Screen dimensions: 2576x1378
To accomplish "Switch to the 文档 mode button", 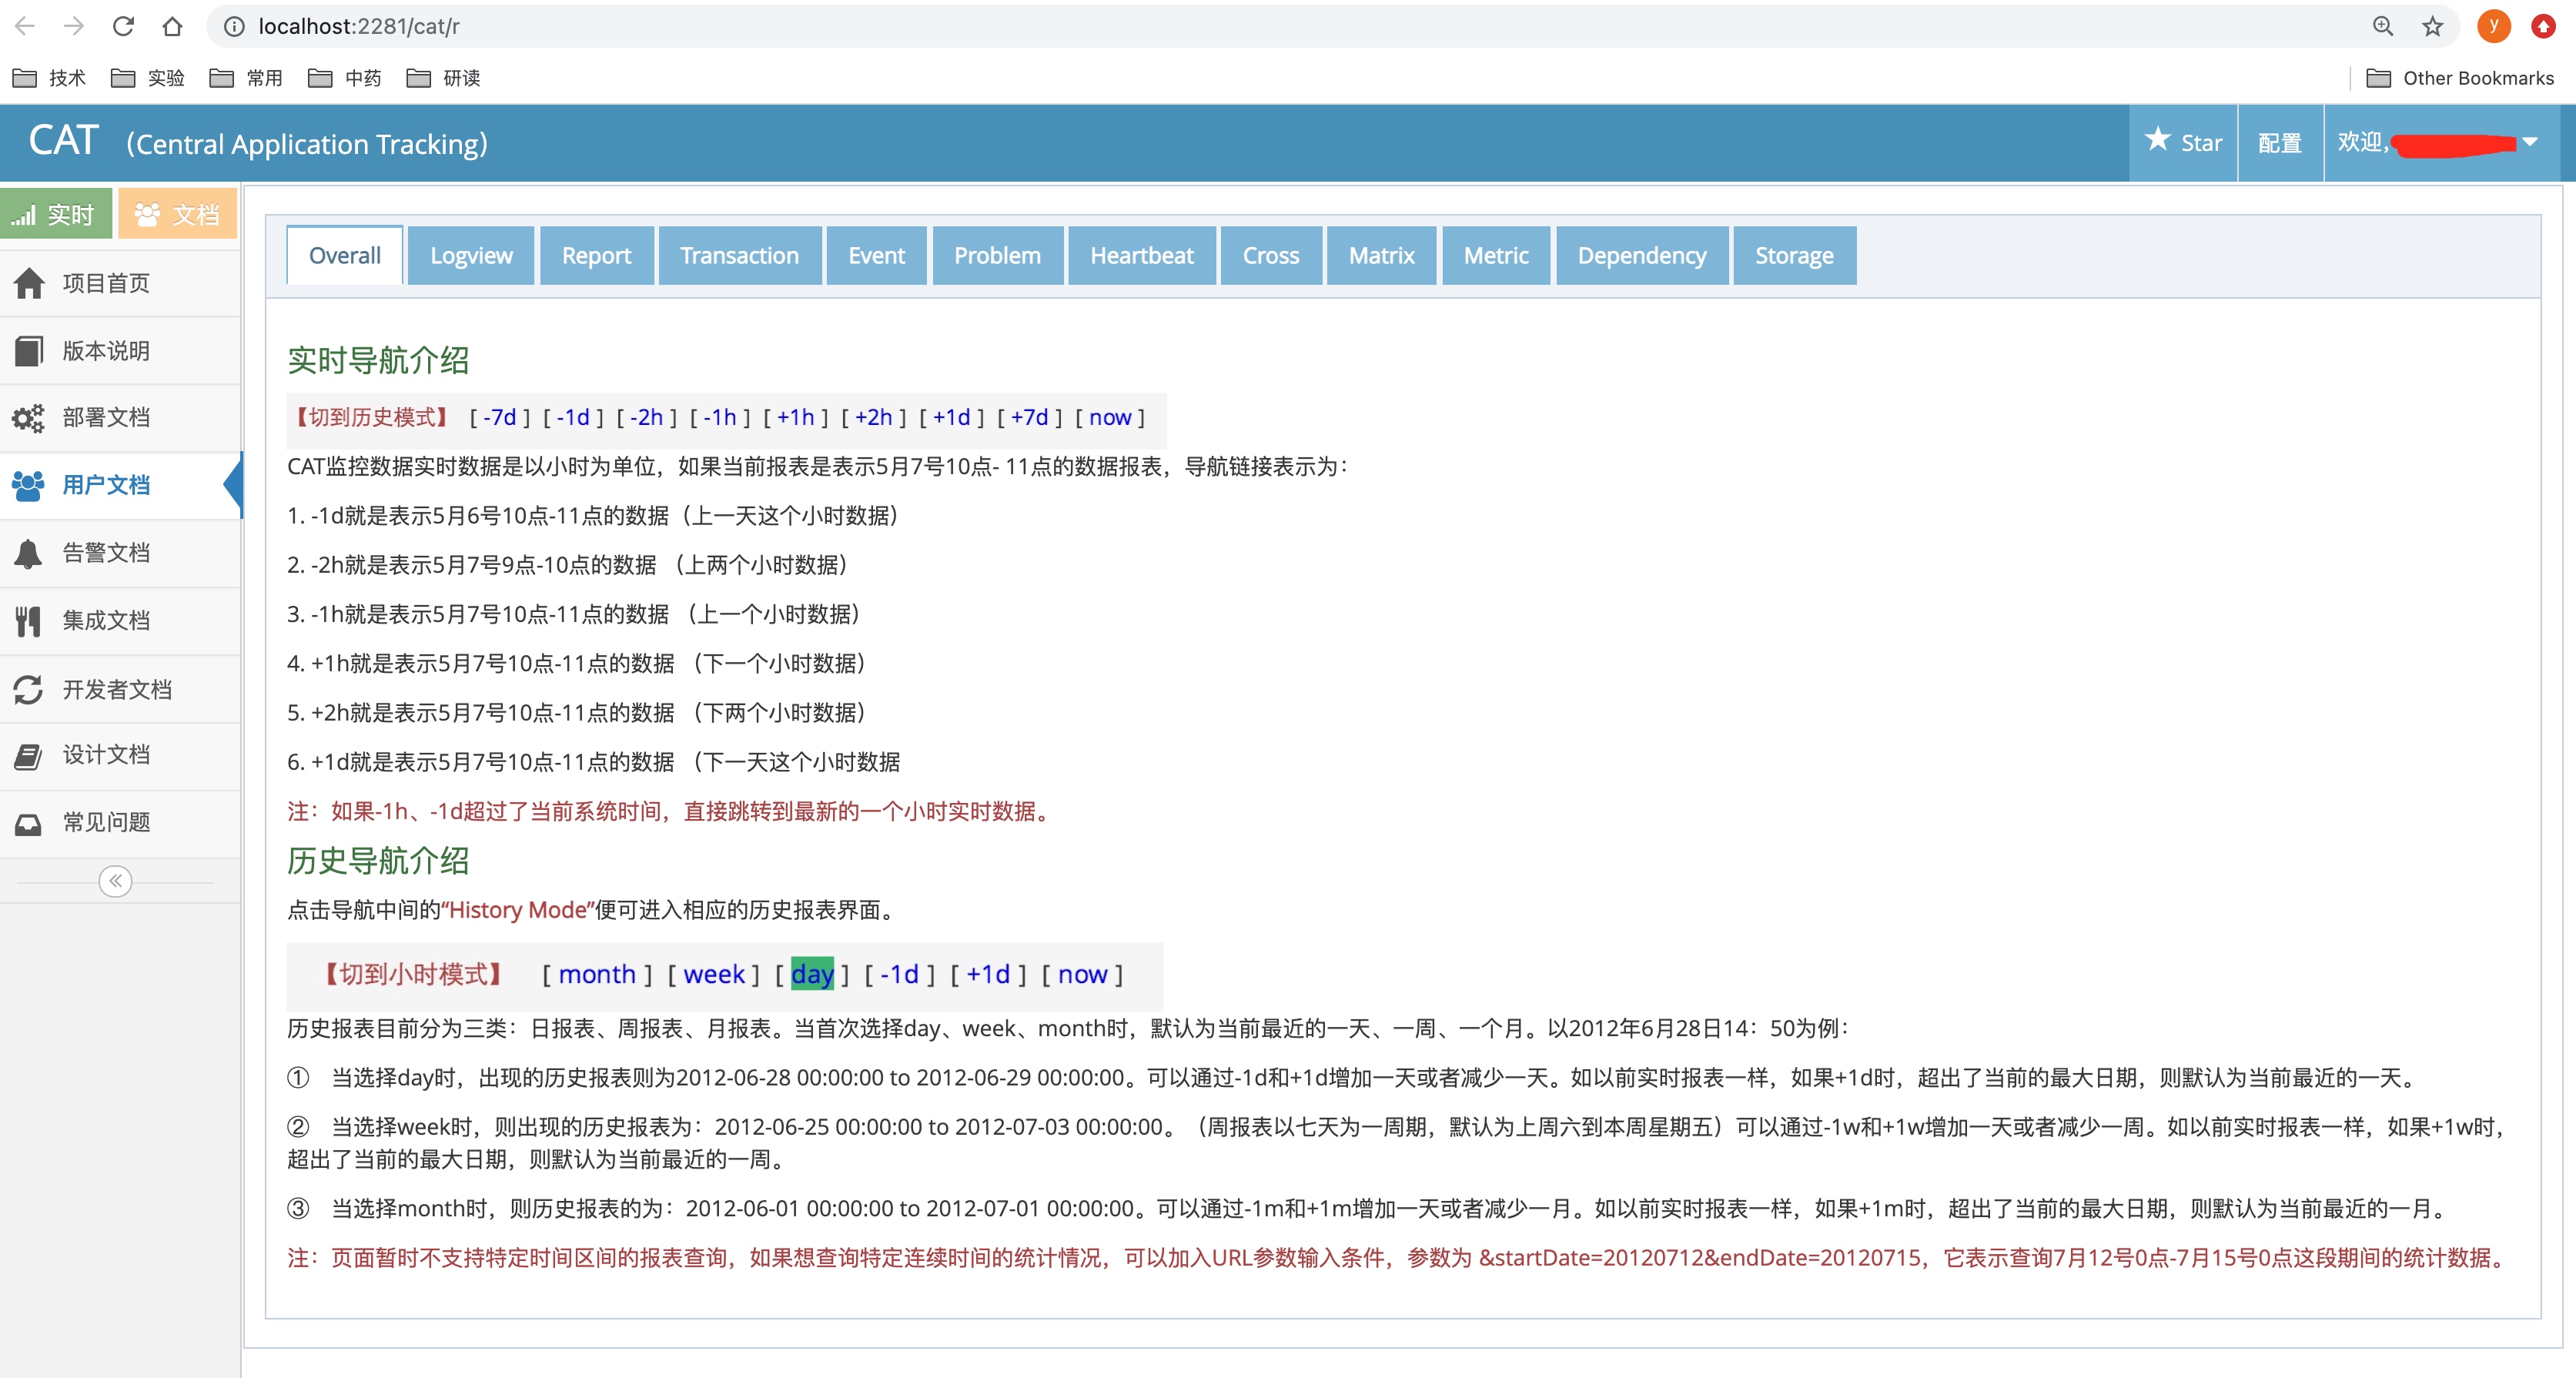I will (x=177, y=214).
